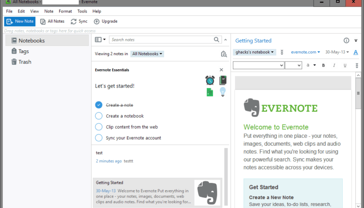
Task: Open the font family combo box
Action: tap(259, 65)
